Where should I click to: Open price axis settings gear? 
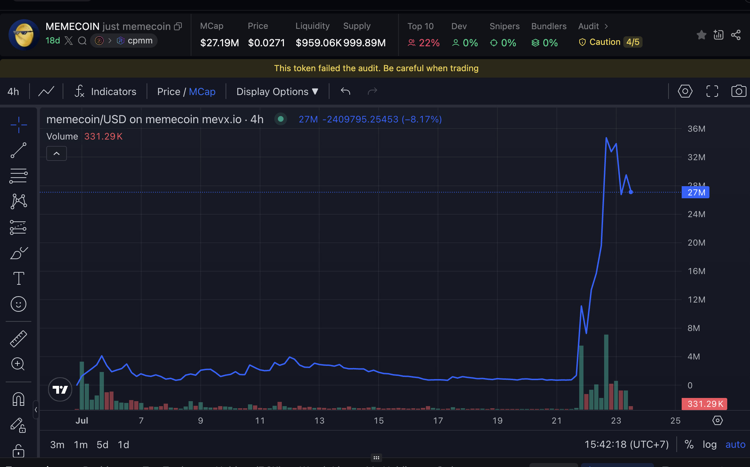tap(717, 420)
